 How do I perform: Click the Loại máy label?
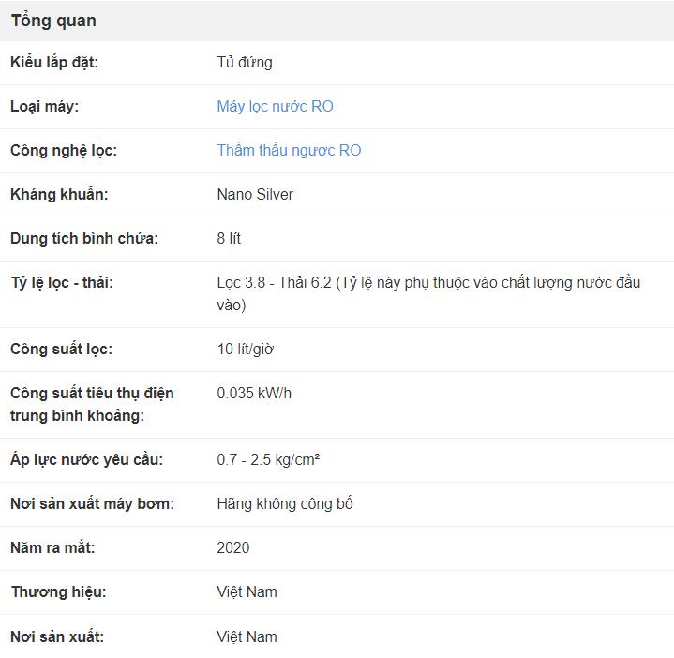click(45, 107)
